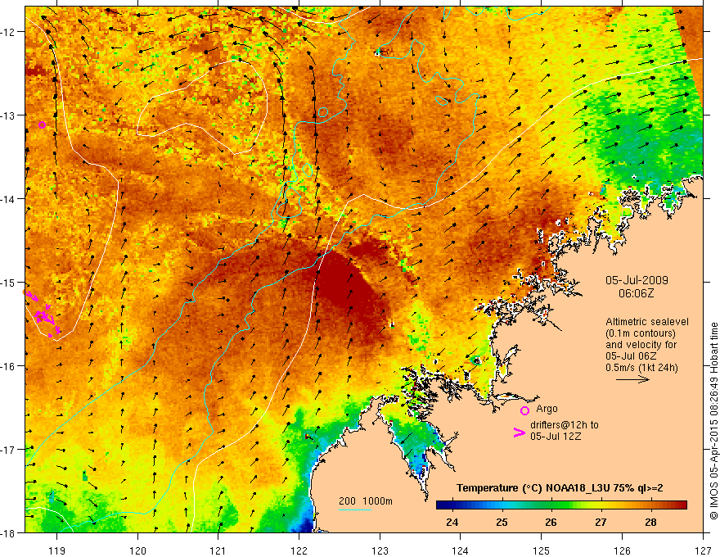Click the text 'and velocity for'
This screenshot has height=557, width=720.
641,345
